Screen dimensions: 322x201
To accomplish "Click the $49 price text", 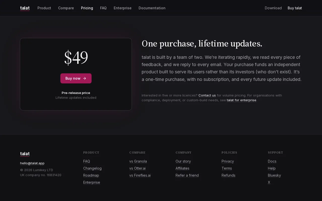I will (x=76, y=58).
